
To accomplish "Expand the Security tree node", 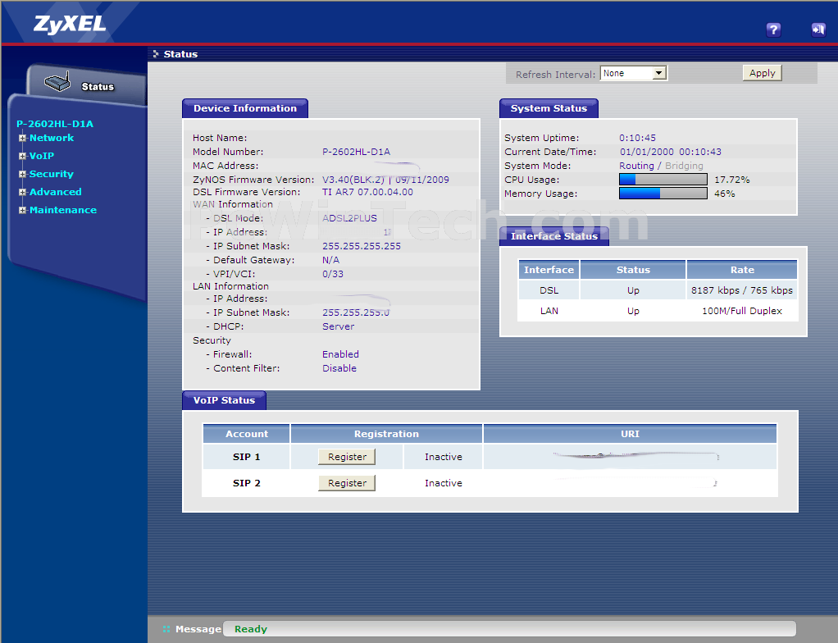I will point(22,174).
